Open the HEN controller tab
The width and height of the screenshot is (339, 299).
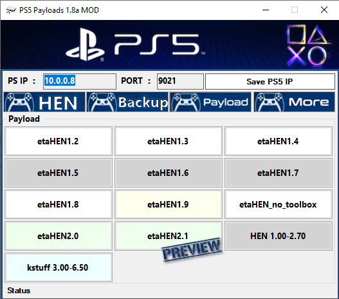pyautogui.click(x=44, y=102)
